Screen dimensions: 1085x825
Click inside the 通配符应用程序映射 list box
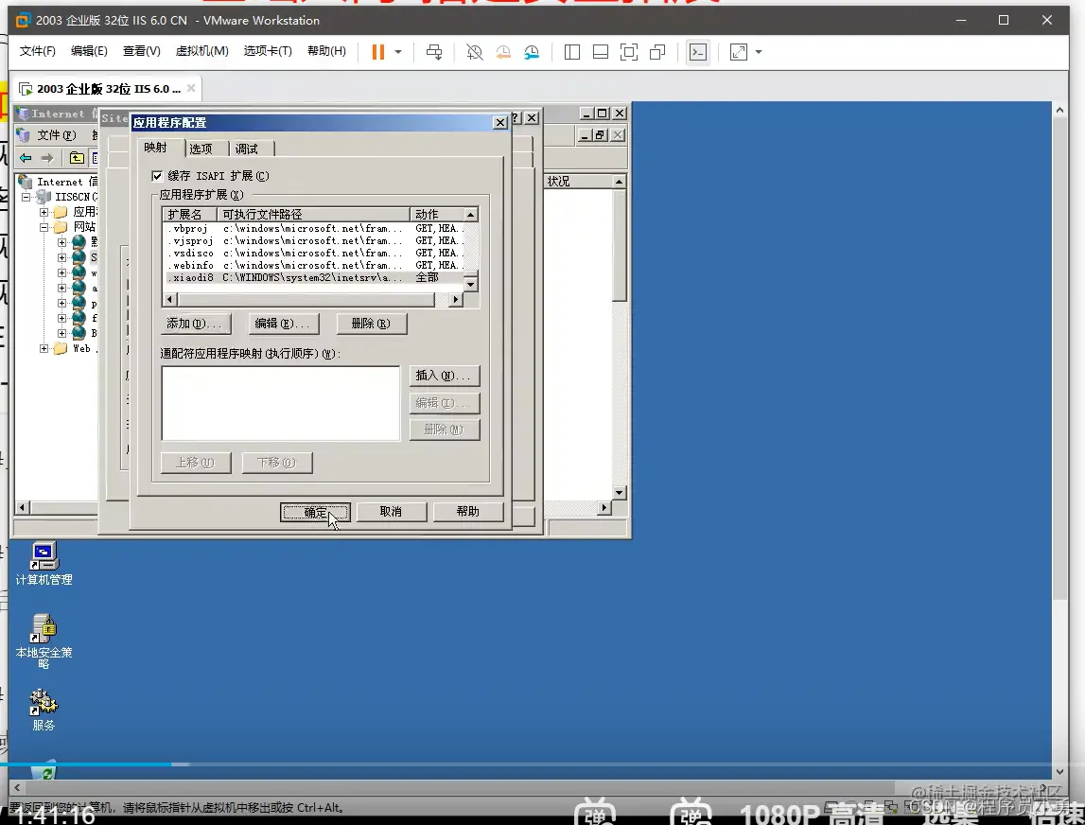pyautogui.click(x=280, y=403)
